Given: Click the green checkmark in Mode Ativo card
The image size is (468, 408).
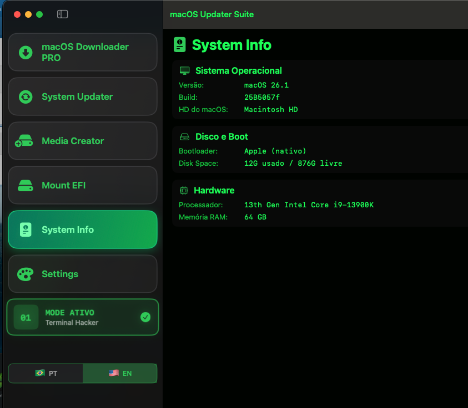Looking at the screenshot, I should (145, 317).
